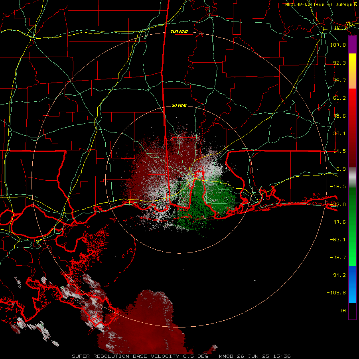This screenshot has height=359, width=359.
Task: Click the -16.5 legend value
Action: pos(338,187)
